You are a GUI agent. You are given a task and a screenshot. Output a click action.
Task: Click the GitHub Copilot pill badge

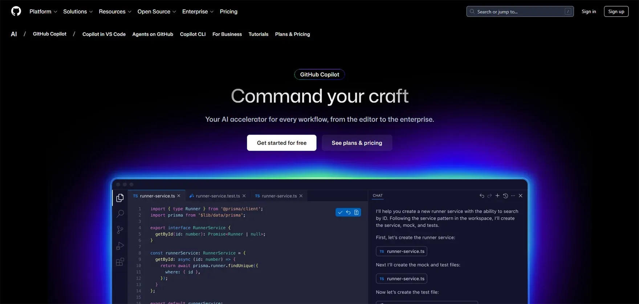[319, 74]
